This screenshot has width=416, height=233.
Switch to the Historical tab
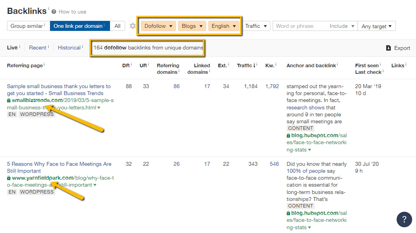point(69,48)
